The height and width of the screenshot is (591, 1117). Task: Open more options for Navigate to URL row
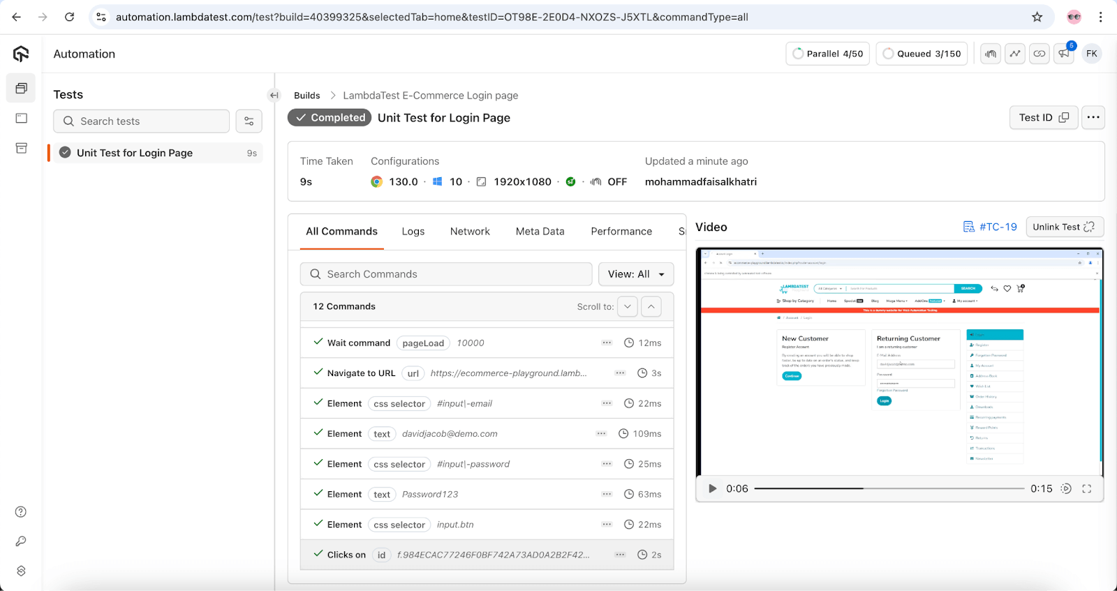tap(620, 373)
